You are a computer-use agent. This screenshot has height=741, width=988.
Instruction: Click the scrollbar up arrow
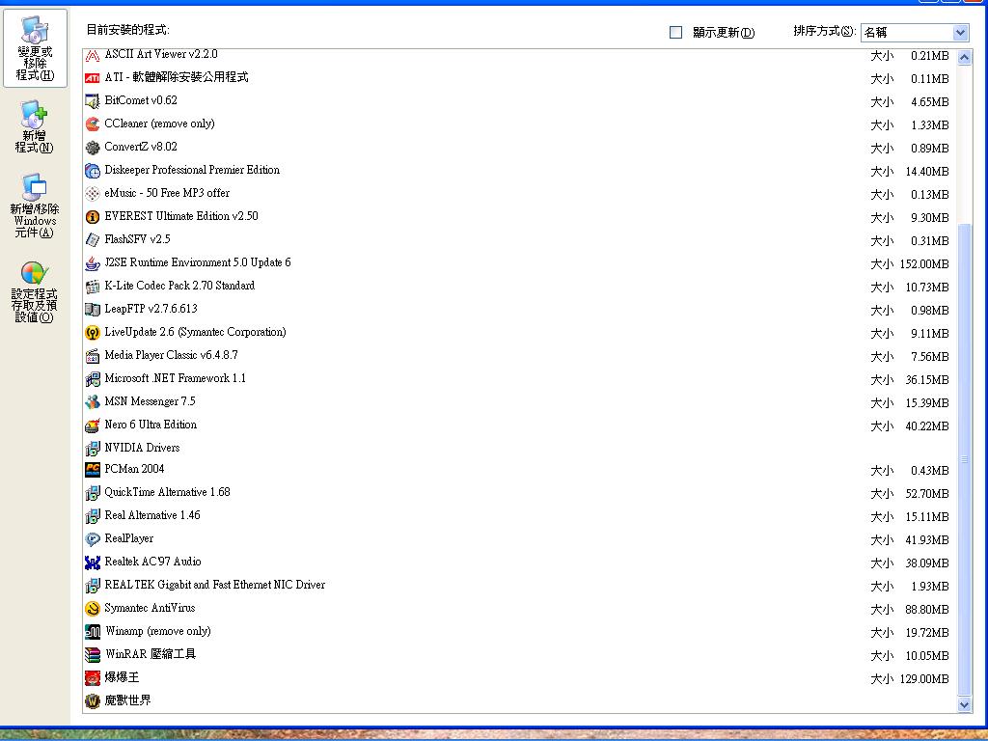(964, 57)
